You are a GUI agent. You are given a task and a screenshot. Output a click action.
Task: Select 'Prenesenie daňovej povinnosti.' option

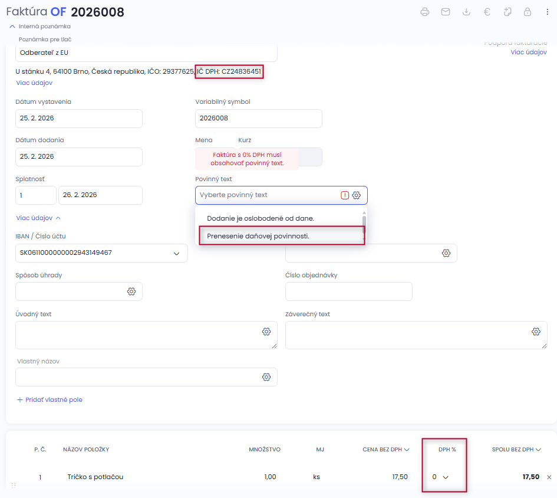click(258, 236)
